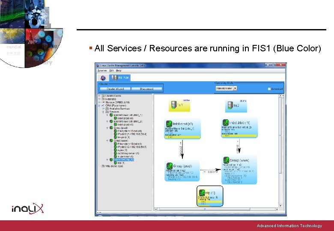The height and width of the screenshot is (231, 334).
Task: Open the Administrator operating mode dropdown
Action: pyautogui.click(x=226, y=88)
